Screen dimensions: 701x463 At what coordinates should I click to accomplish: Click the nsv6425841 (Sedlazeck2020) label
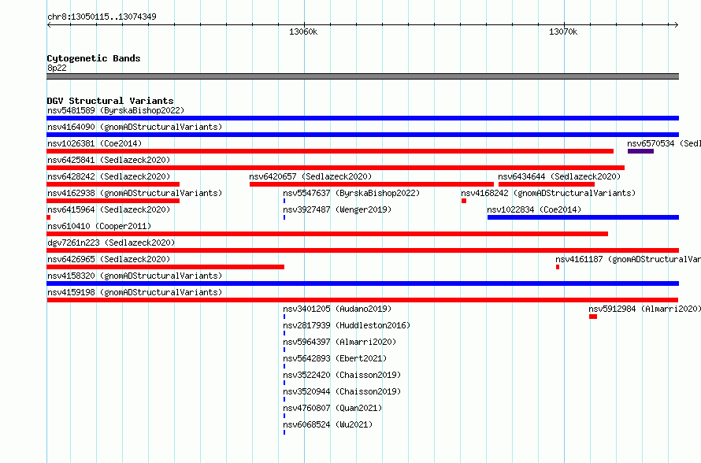tap(109, 160)
